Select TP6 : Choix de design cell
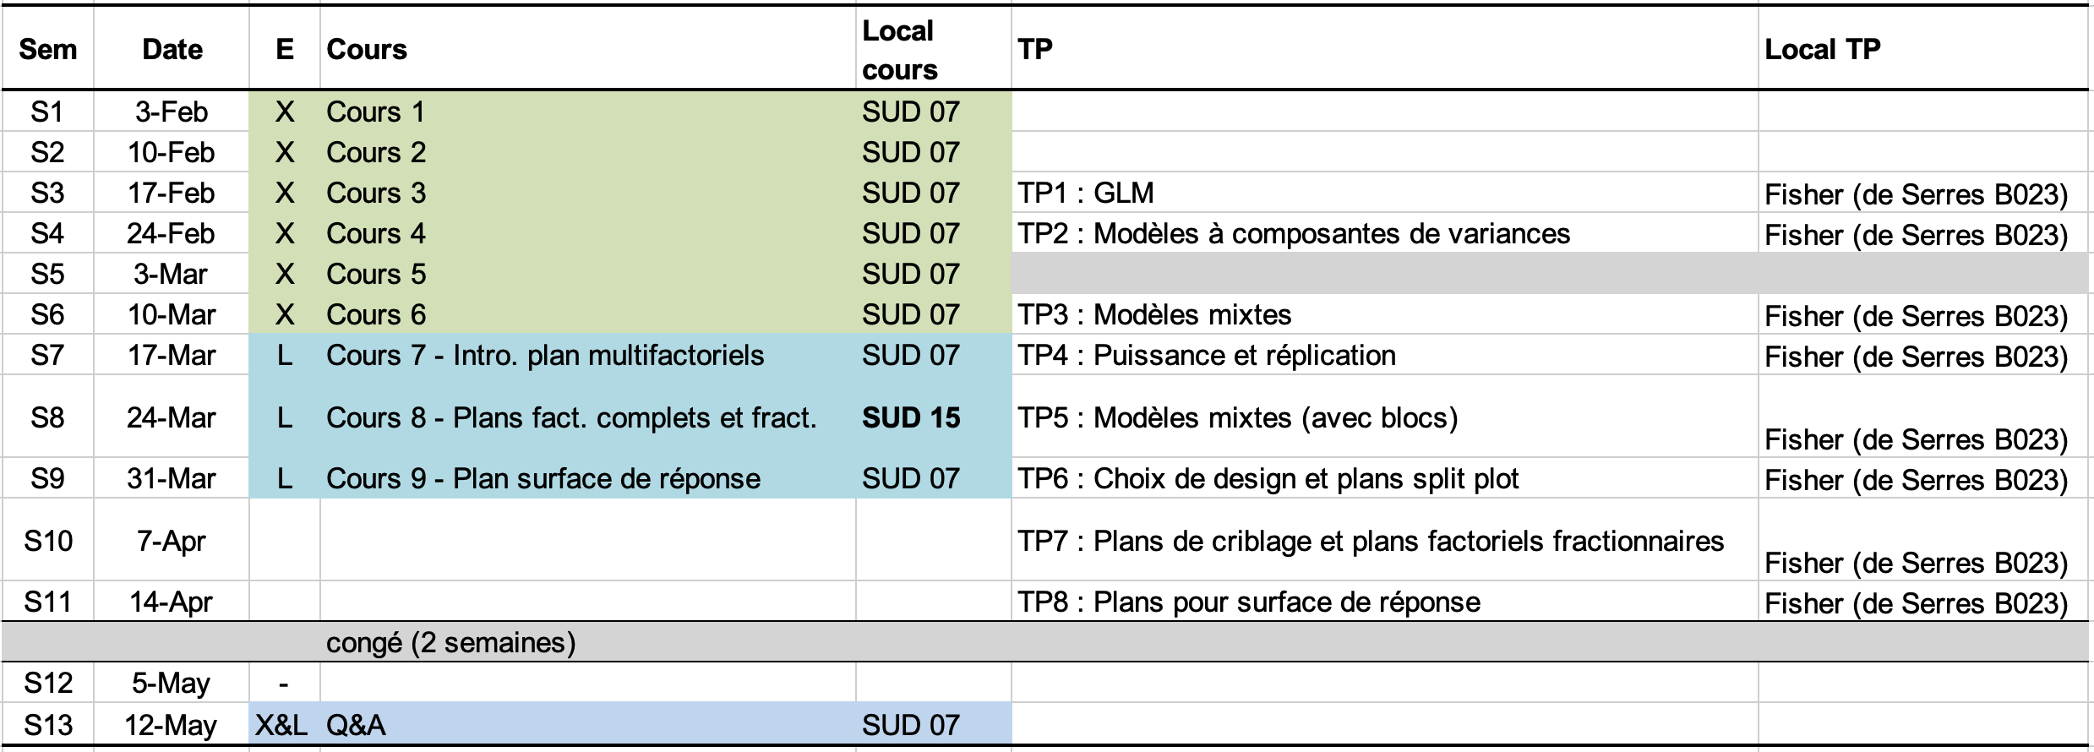This screenshot has height=752, width=2094. pos(1267,478)
